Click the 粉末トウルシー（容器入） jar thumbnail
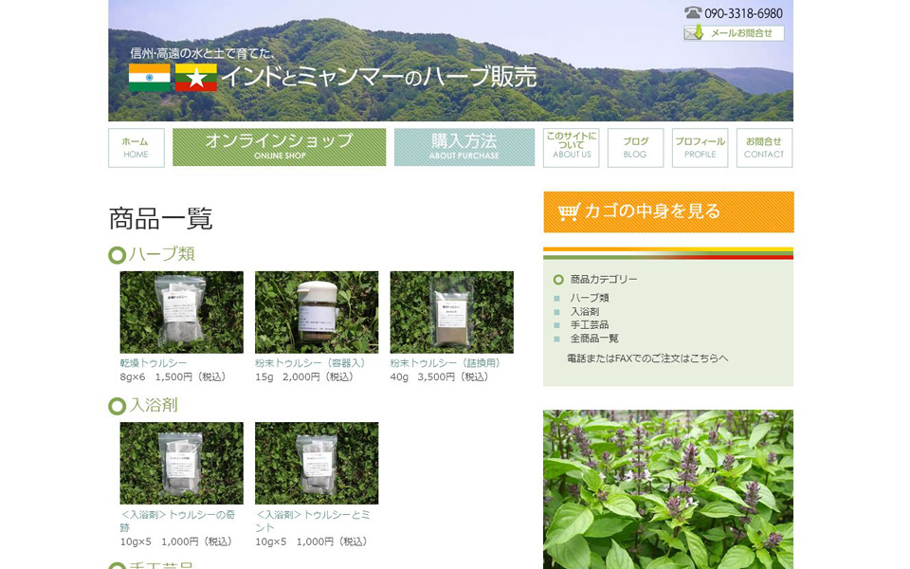The image size is (910, 569). [317, 312]
